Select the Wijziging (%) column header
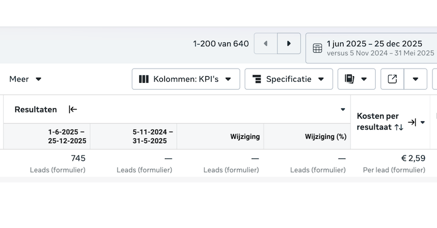437x228 pixels. (326, 137)
